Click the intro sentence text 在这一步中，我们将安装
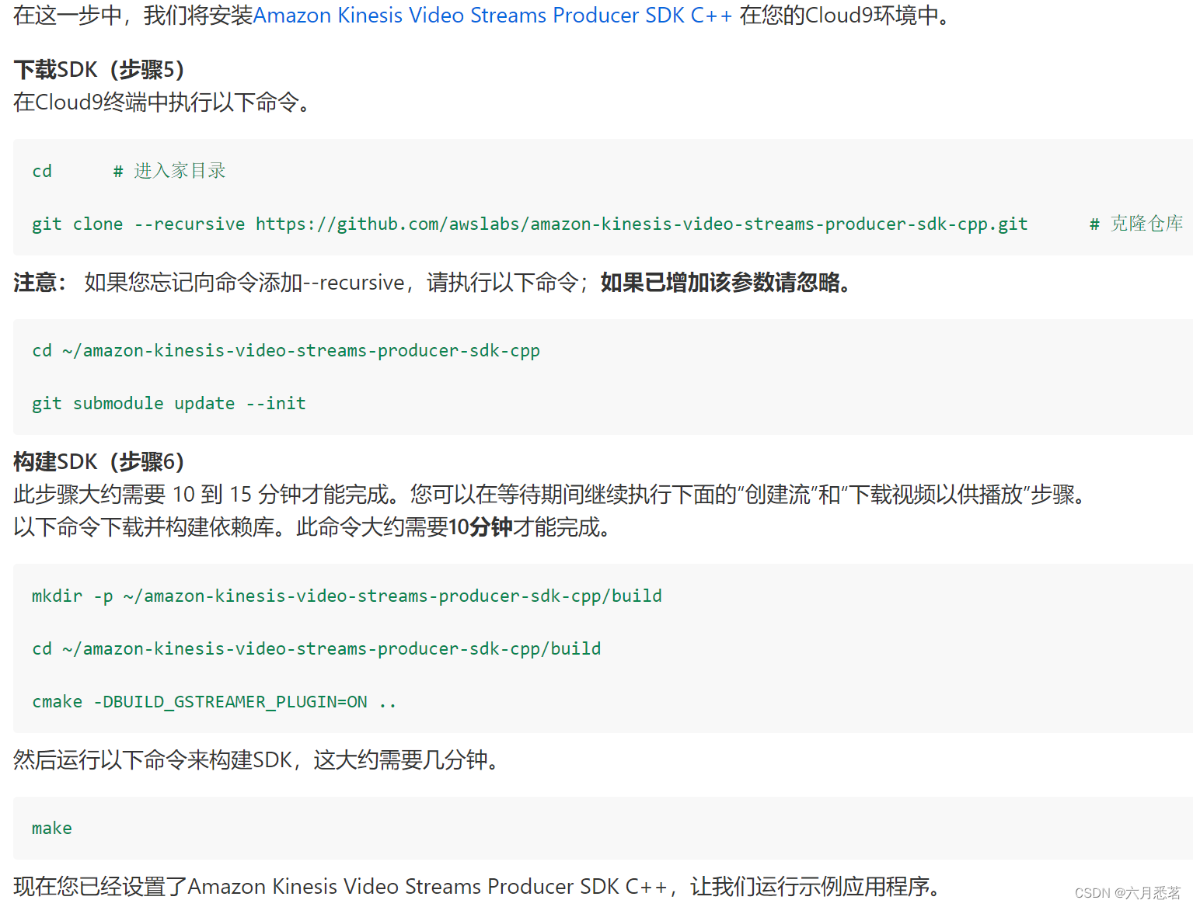Viewport: 1193px width, 907px height. click(x=133, y=15)
